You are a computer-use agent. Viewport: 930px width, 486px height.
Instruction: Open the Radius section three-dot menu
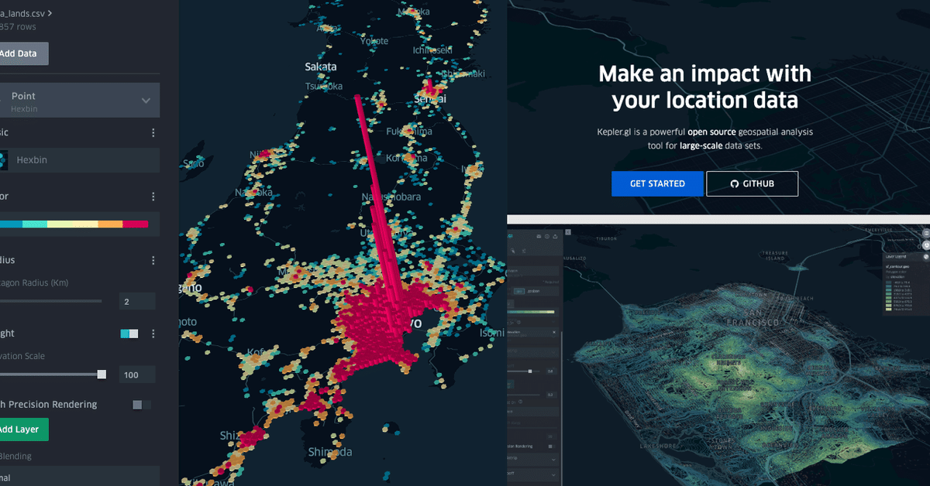pos(153,260)
